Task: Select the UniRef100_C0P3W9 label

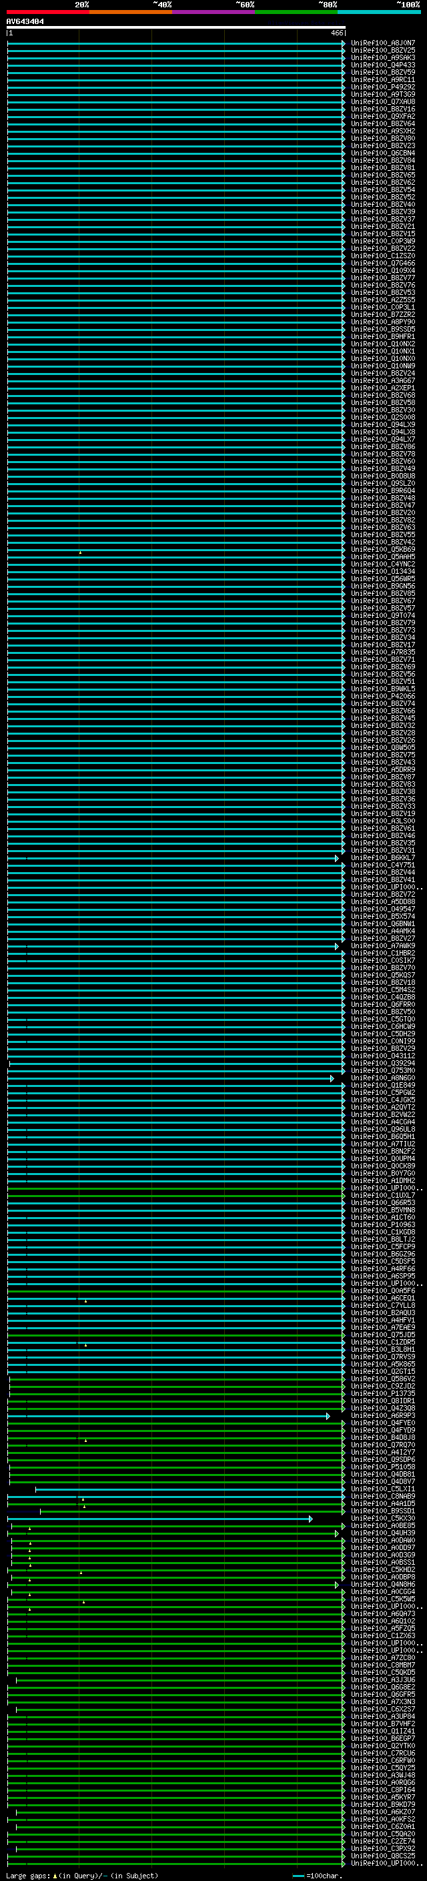Action: coord(383,241)
